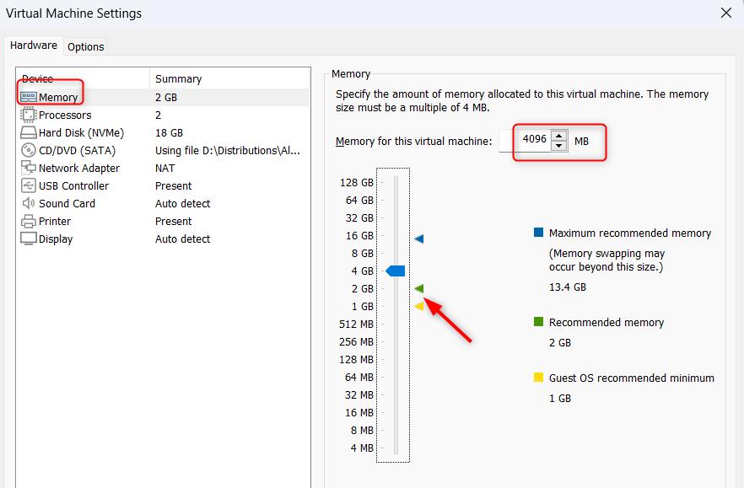Click the USB Controller 'Present' summary
The image size is (744, 488).
coord(173,186)
